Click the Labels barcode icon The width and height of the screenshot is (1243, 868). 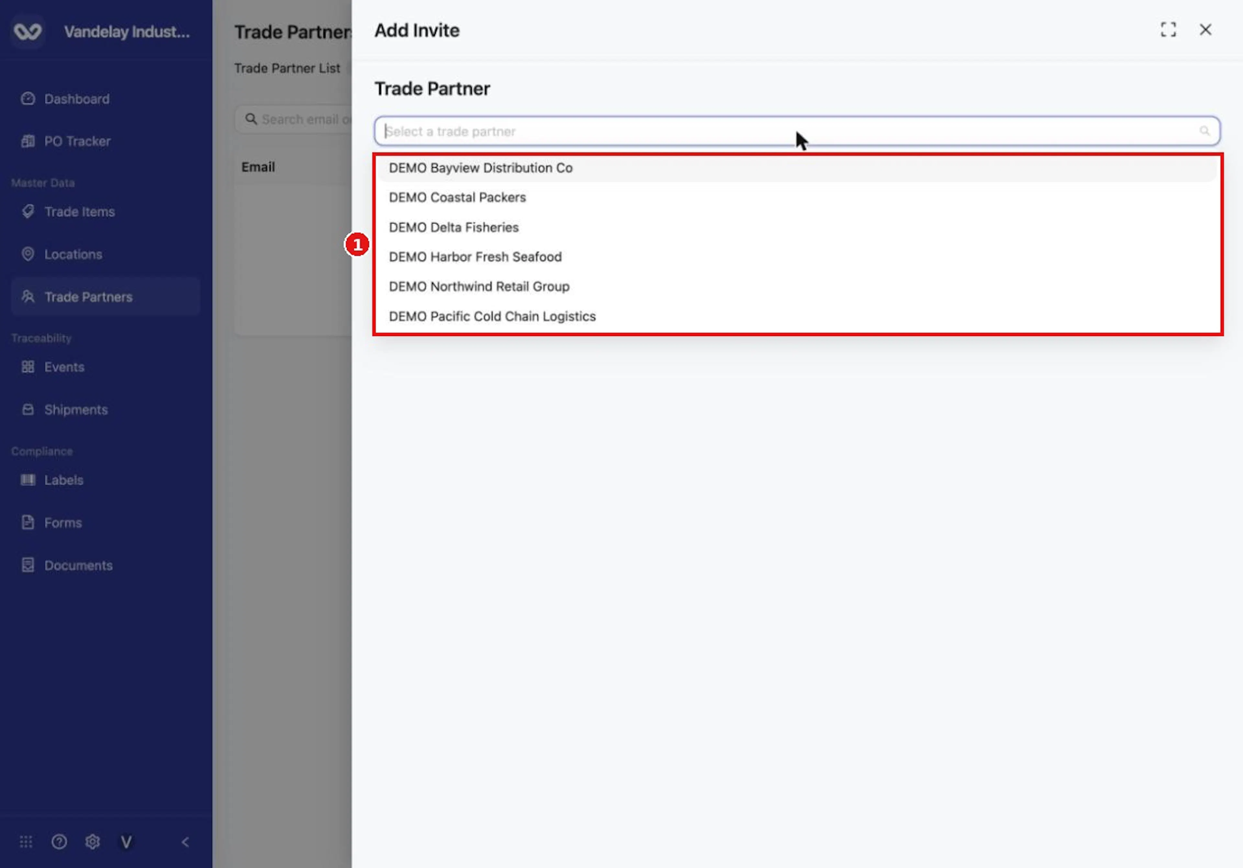pos(28,480)
